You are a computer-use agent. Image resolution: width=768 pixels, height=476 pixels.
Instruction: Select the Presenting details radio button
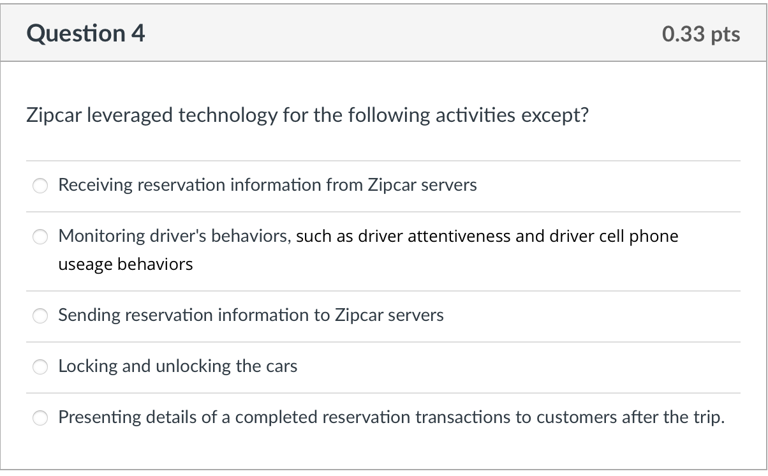(x=41, y=418)
